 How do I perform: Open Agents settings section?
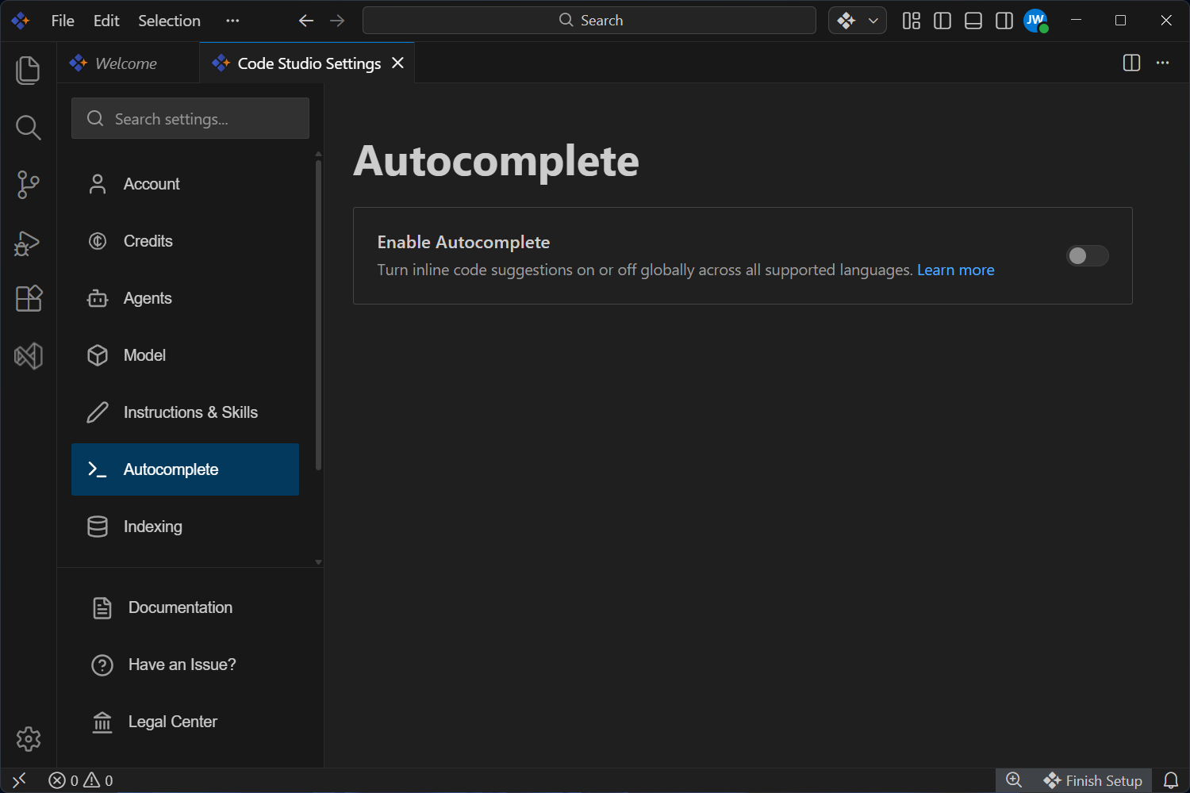[185, 298]
